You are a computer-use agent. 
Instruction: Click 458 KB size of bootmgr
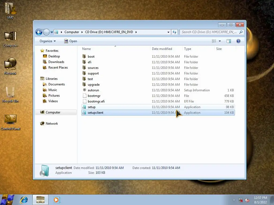229,96
